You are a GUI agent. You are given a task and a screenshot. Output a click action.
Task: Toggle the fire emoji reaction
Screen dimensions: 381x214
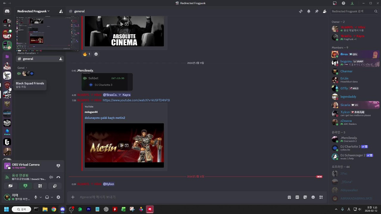(87, 54)
